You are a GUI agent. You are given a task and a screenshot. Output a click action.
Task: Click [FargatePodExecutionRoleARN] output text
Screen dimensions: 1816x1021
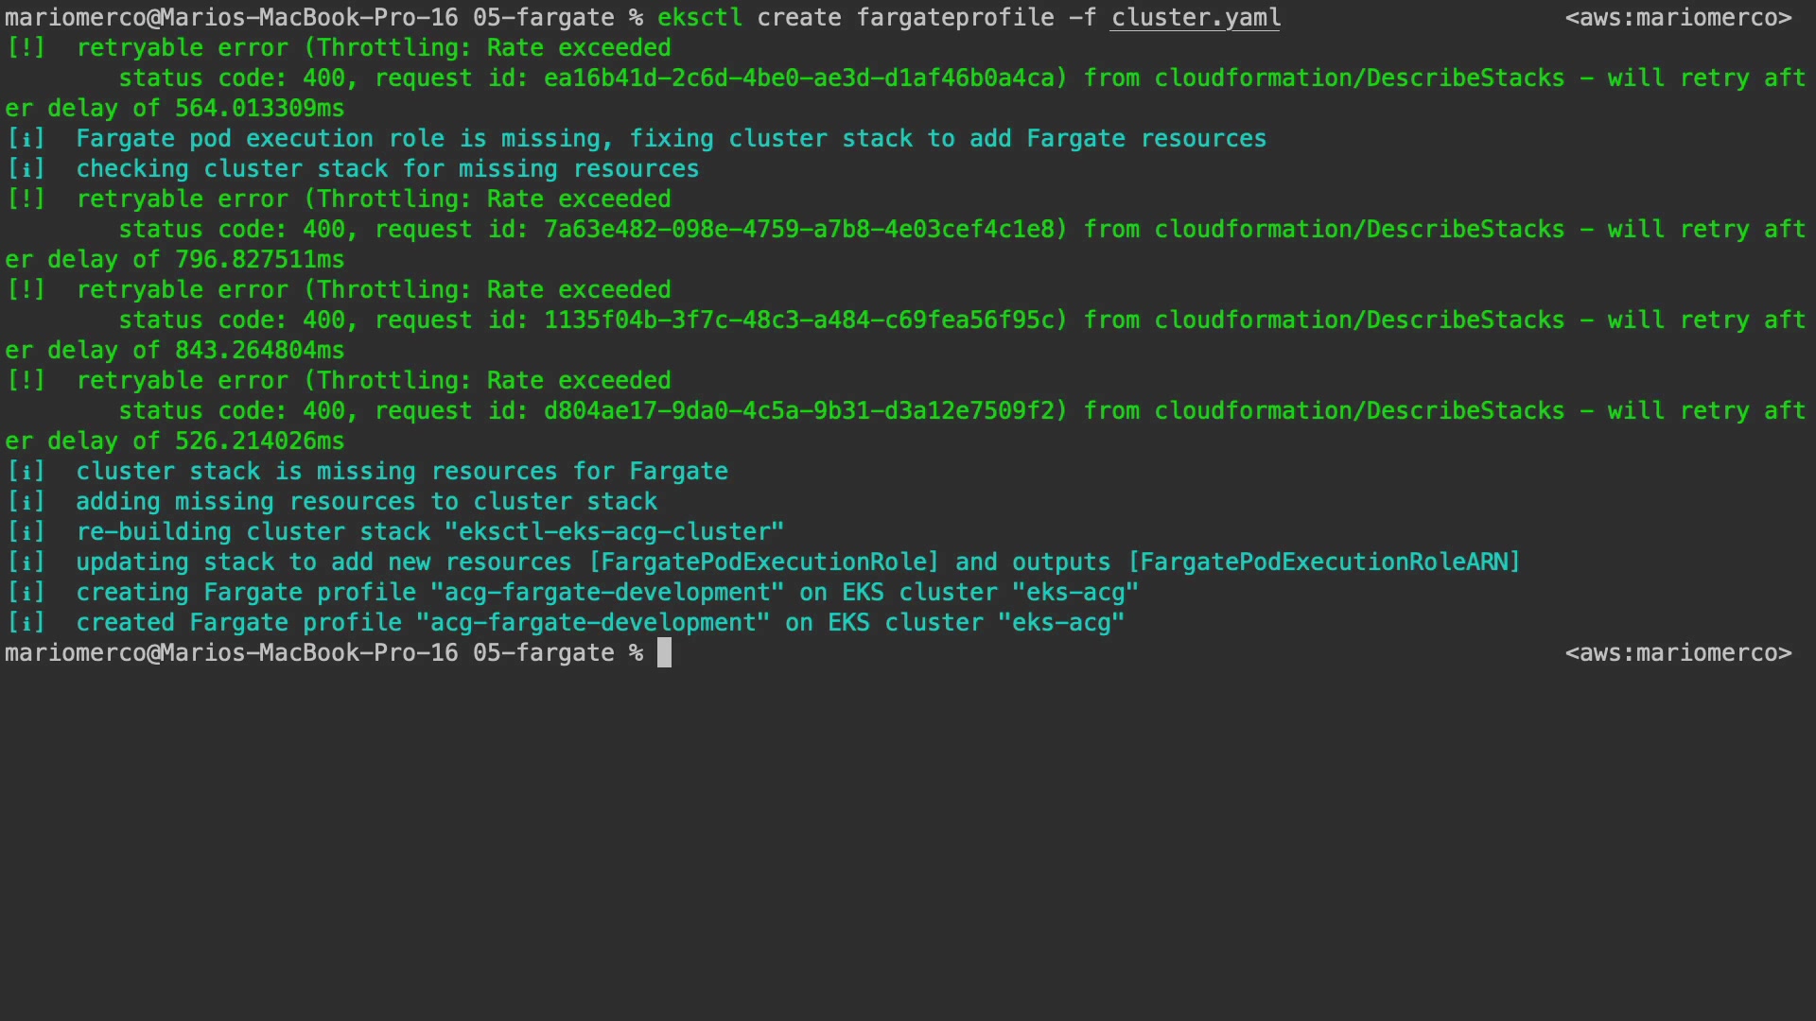point(1323,562)
